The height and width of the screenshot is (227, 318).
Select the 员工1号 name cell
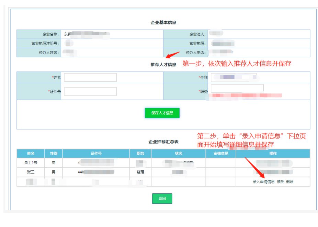coord(31,162)
